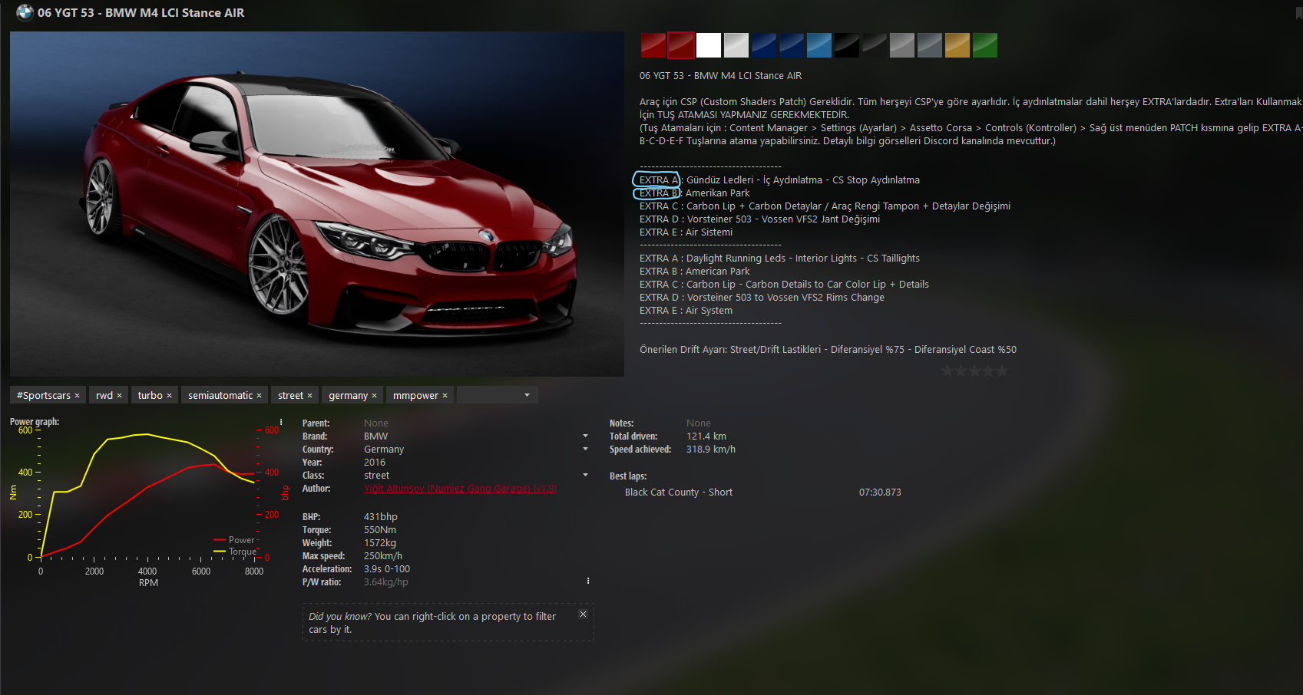Click the "EXTRA D : Vorsteiner 503 to Vossen" line
This screenshot has width=1303, height=695.
762,298
